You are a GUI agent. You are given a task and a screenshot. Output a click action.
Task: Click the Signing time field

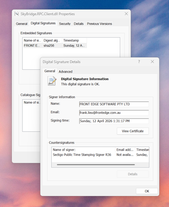pos(114,121)
